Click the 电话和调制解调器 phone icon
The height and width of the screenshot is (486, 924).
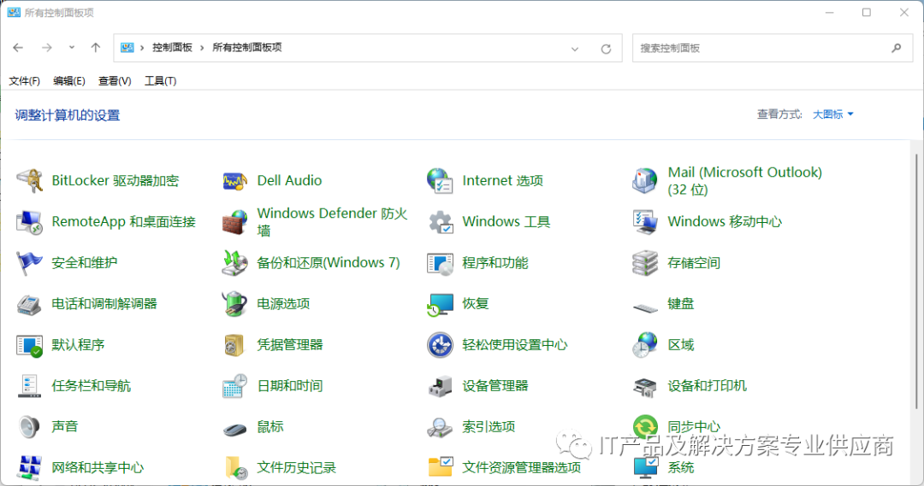[x=29, y=304]
